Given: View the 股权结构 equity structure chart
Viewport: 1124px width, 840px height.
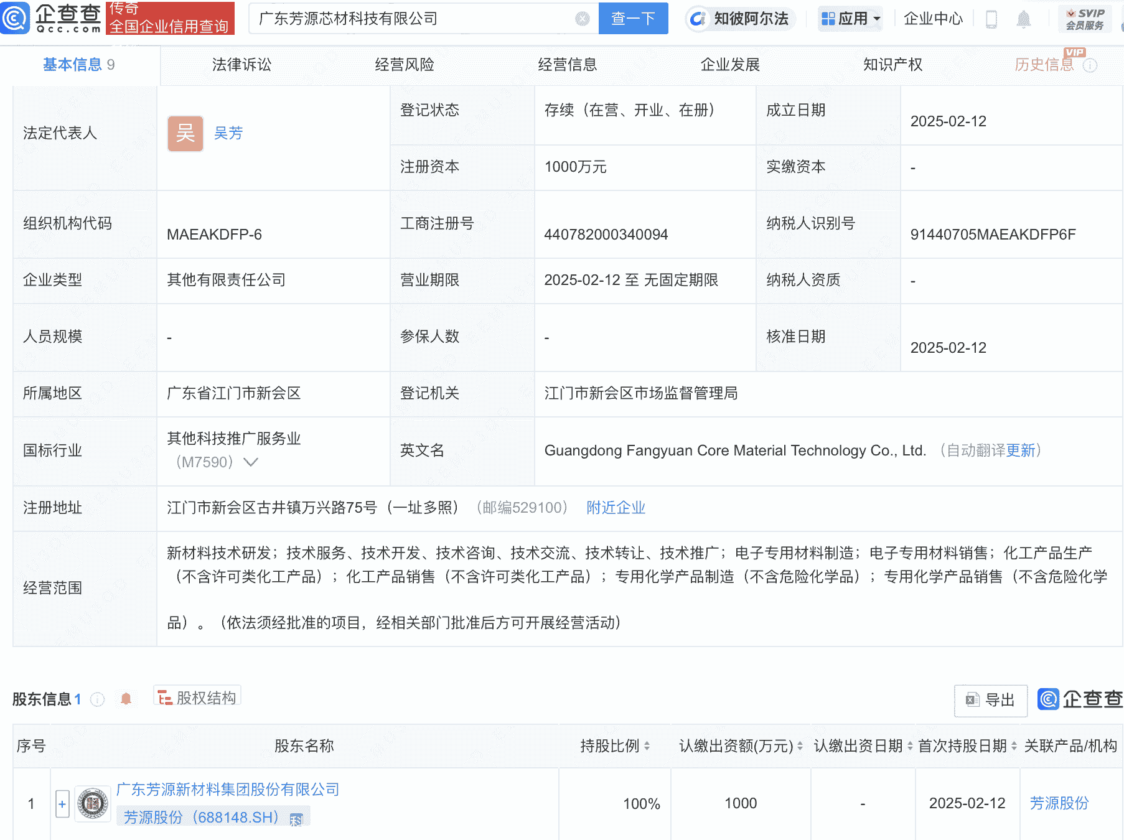Looking at the screenshot, I should [x=197, y=697].
